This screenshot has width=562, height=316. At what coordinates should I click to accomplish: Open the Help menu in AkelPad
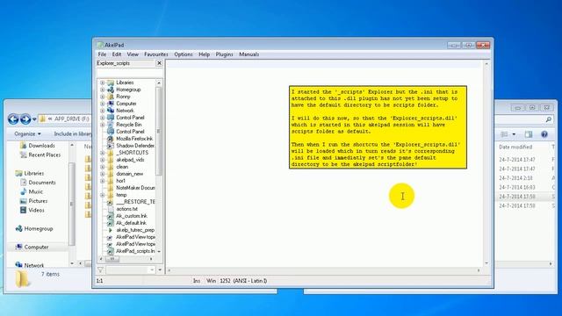(x=204, y=54)
